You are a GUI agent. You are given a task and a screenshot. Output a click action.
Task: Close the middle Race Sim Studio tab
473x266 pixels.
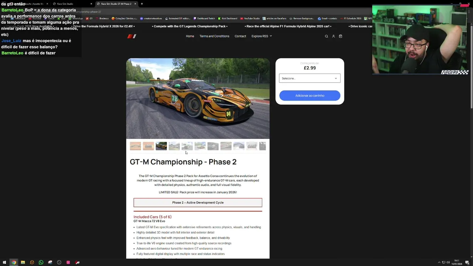pos(91,4)
